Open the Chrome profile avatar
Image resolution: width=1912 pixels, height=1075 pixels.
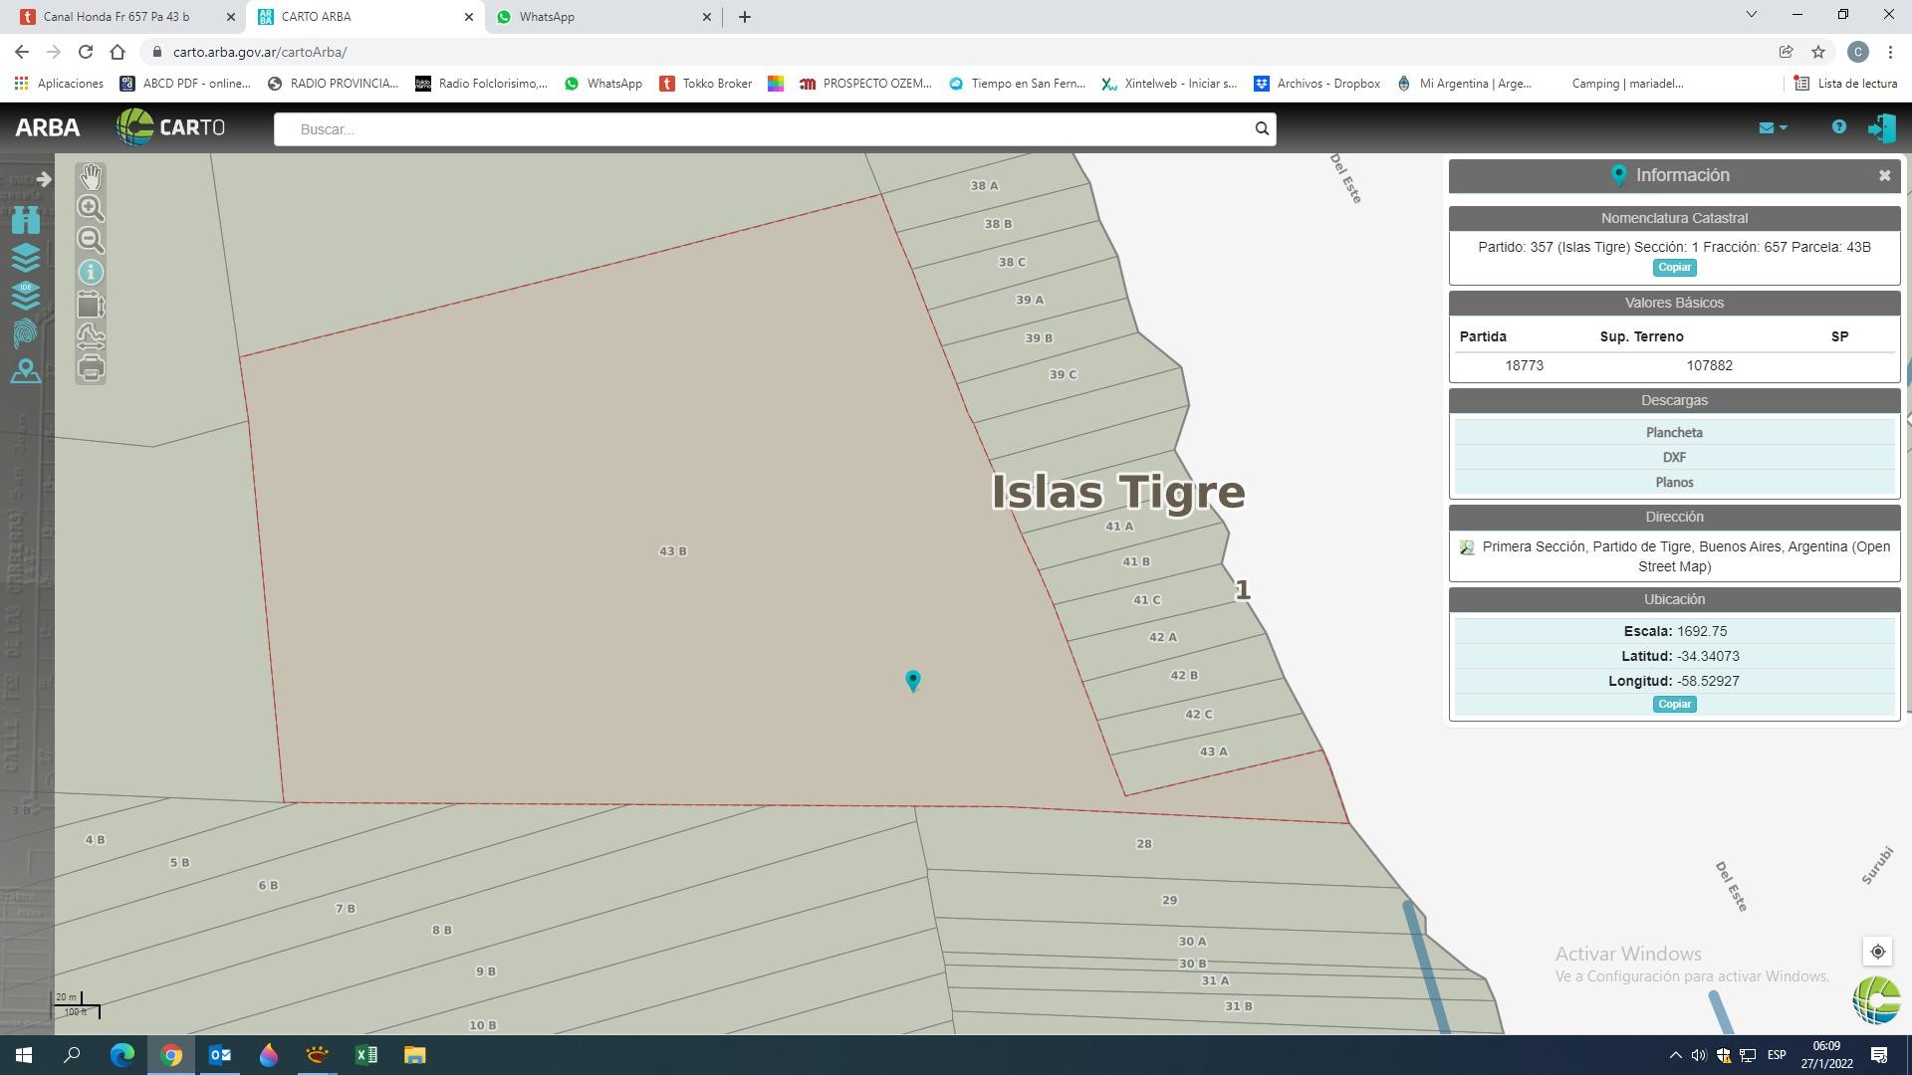click(1857, 52)
